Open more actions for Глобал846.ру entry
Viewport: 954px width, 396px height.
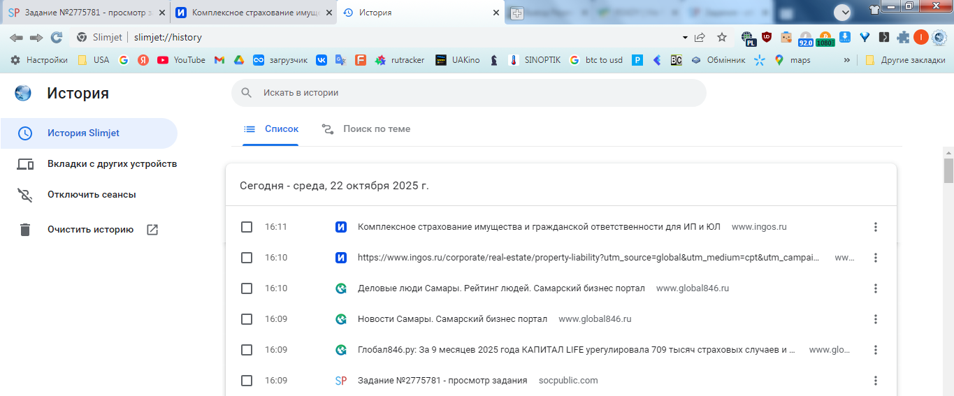pos(876,350)
